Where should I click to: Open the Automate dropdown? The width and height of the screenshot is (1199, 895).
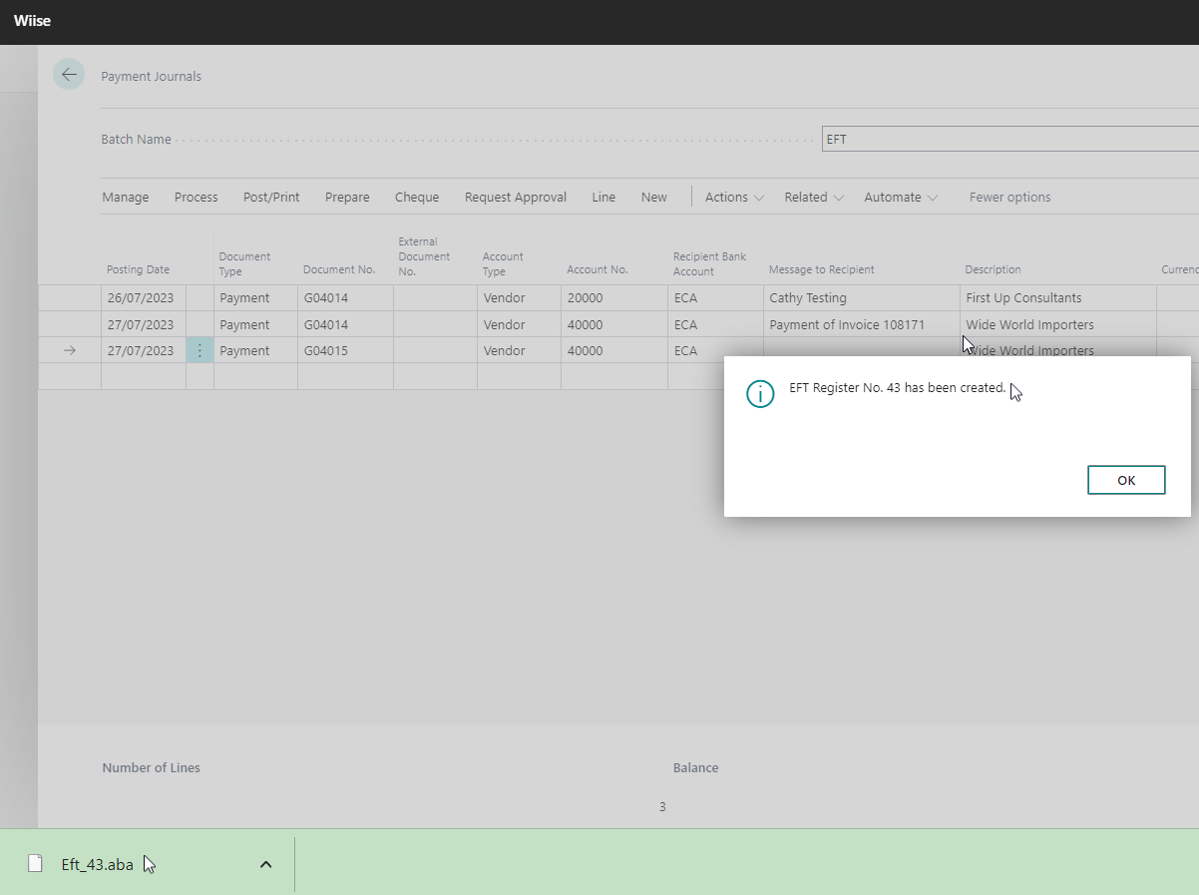coord(900,197)
